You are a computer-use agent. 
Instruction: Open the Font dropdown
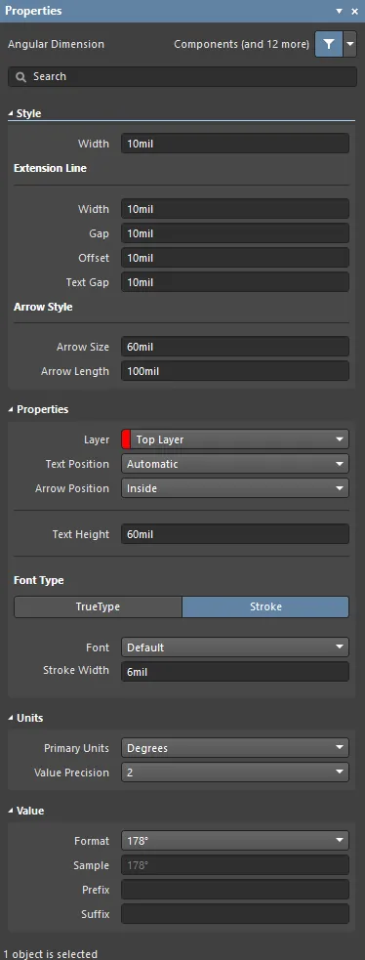235,647
